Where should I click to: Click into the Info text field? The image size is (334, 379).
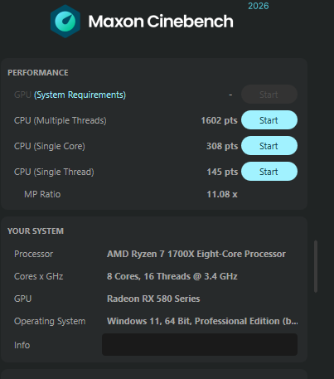200,344
